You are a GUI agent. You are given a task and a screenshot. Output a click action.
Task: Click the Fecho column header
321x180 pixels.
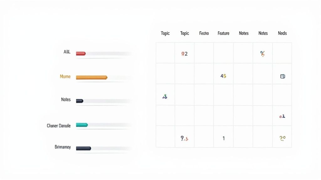204,33
